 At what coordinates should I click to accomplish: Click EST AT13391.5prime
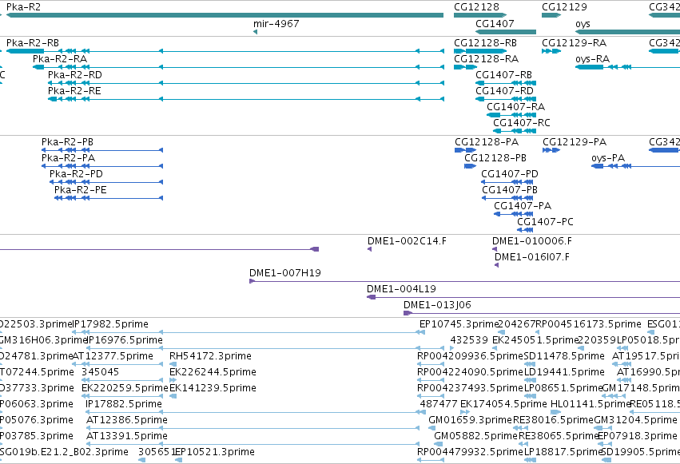[127, 437]
